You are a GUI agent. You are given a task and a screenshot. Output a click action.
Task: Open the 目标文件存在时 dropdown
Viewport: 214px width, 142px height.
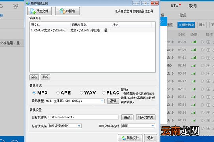138,126
